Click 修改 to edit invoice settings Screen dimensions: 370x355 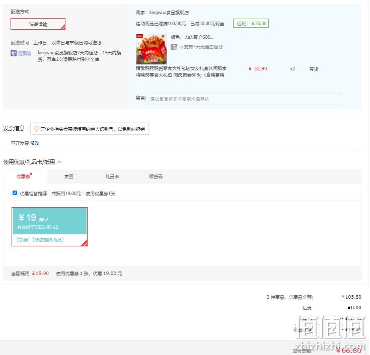pyautogui.click(x=35, y=143)
